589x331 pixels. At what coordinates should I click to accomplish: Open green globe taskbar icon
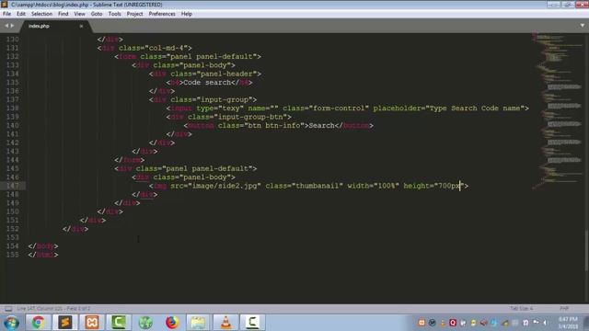pyautogui.click(x=145, y=323)
